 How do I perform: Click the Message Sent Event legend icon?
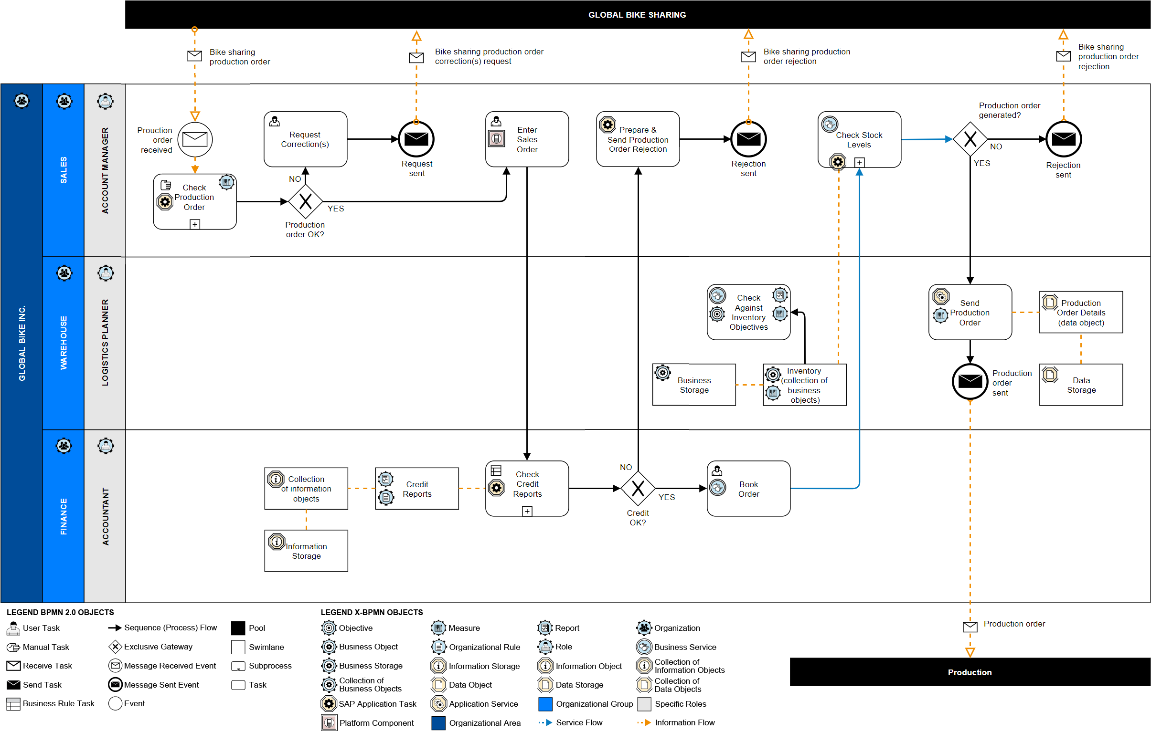point(115,685)
